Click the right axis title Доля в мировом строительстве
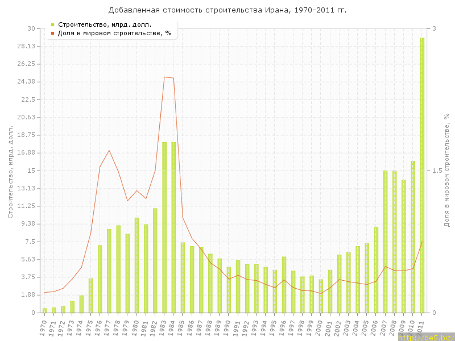 tap(447, 170)
